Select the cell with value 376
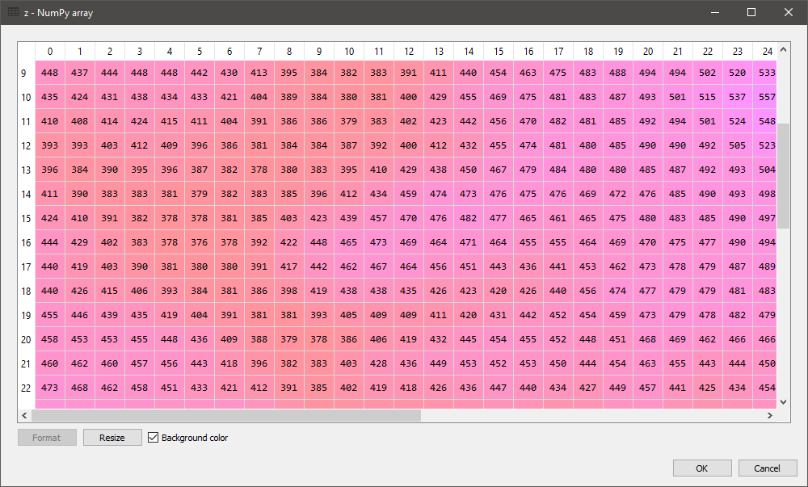This screenshot has height=487, width=808. (199, 242)
